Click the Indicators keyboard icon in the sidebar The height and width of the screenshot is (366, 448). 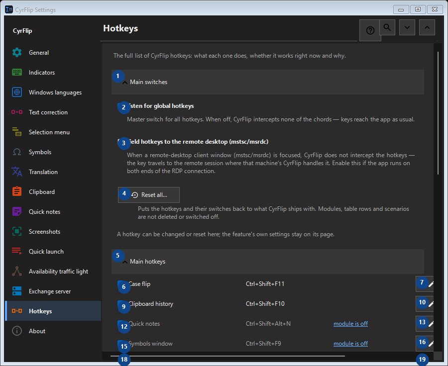[x=17, y=72]
